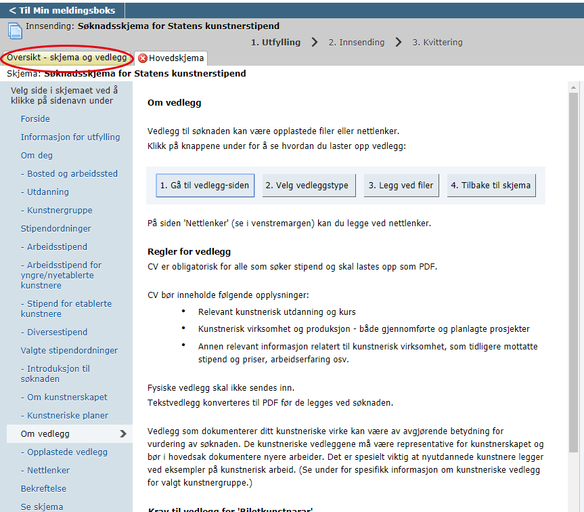Select the Om vedlegg sidebar item
584x512 pixels.
(70, 433)
